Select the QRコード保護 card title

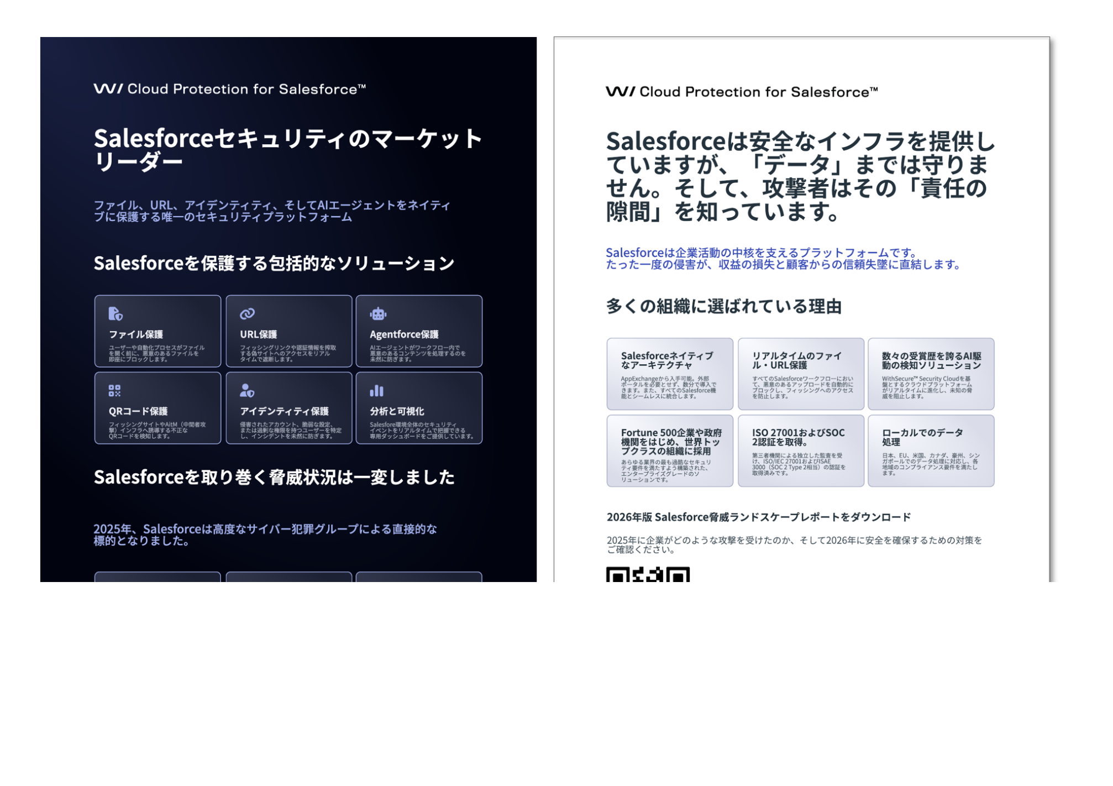pyautogui.click(x=138, y=411)
